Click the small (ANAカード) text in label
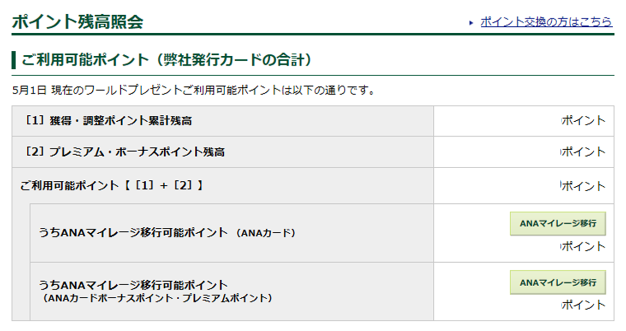This screenshot has width=626, height=331. pyautogui.click(x=265, y=233)
